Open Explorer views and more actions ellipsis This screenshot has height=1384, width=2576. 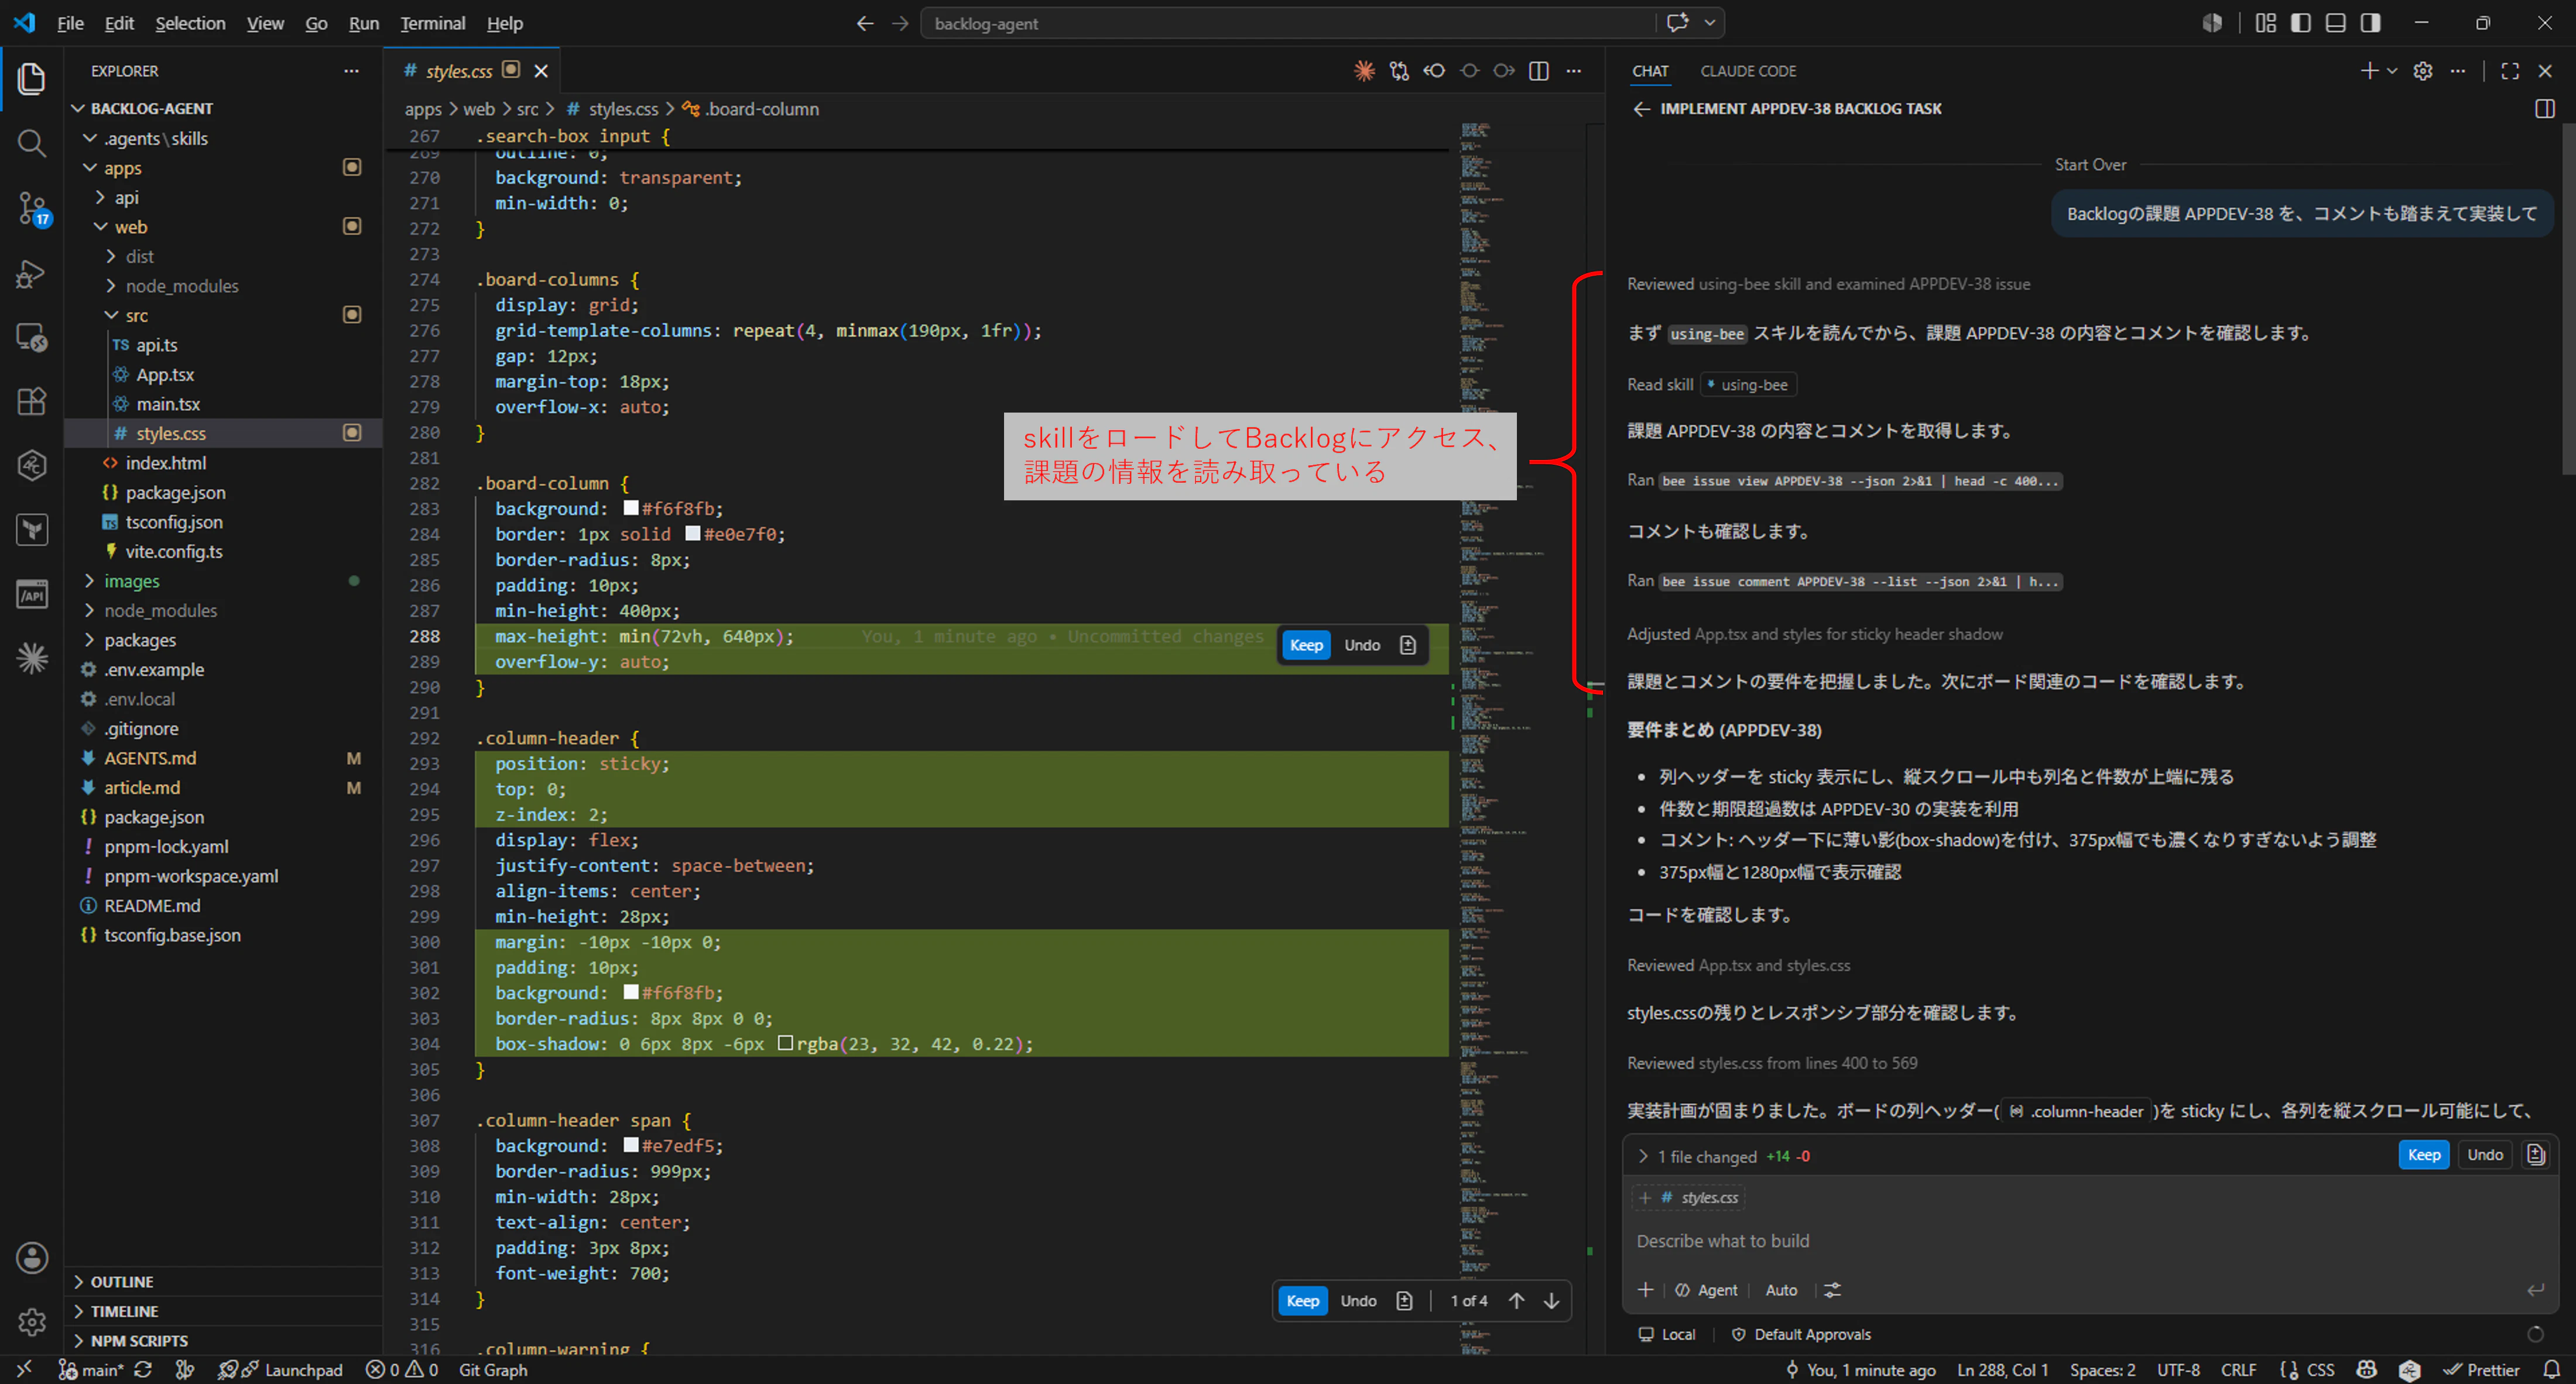351,71
